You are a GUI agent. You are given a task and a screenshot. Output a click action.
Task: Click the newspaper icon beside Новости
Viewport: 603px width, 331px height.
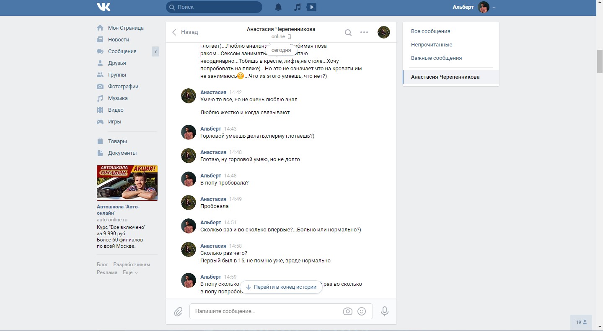100,40
